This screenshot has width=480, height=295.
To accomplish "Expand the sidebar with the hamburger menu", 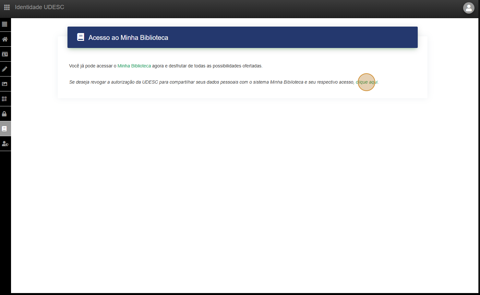I will tap(5, 24).
